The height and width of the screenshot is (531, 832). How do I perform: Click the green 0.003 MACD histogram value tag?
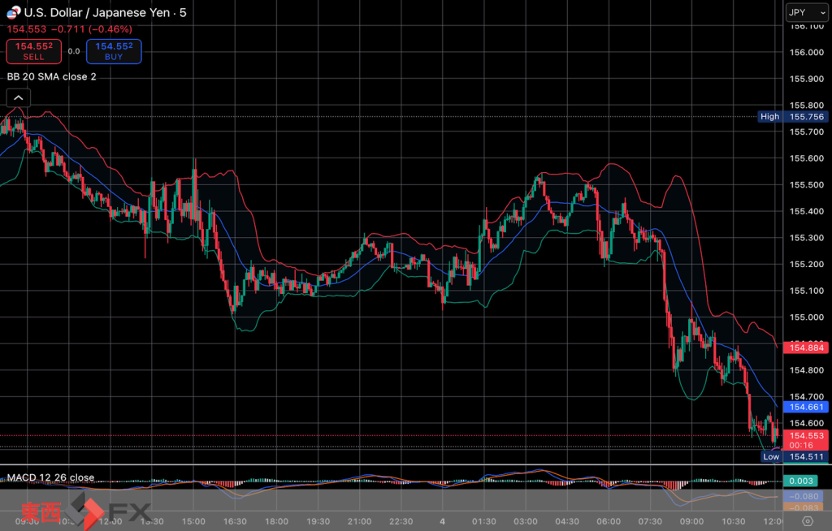pyautogui.click(x=804, y=481)
